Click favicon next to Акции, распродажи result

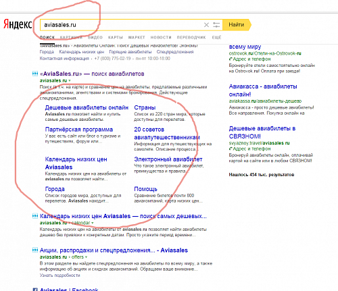point(35,250)
